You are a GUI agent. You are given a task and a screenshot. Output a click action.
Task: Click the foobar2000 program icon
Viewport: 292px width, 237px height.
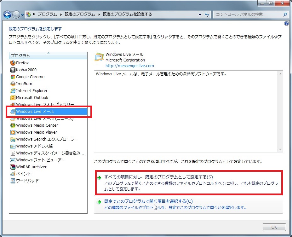coord(13,70)
